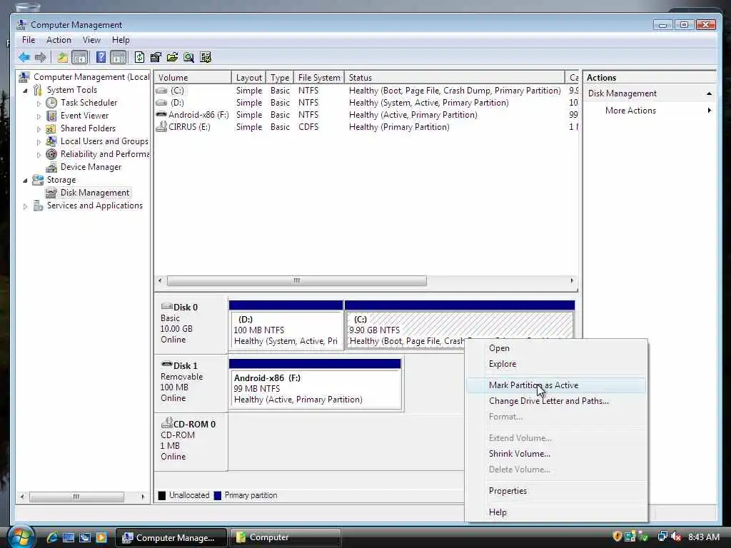Click volume list horizontal scrollbar thumb

[296, 281]
